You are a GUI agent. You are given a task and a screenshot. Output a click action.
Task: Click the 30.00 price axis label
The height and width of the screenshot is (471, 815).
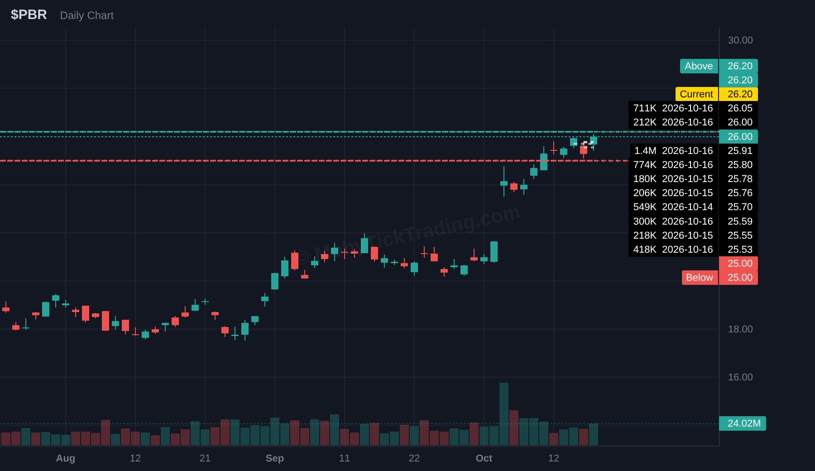click(740, 40)
